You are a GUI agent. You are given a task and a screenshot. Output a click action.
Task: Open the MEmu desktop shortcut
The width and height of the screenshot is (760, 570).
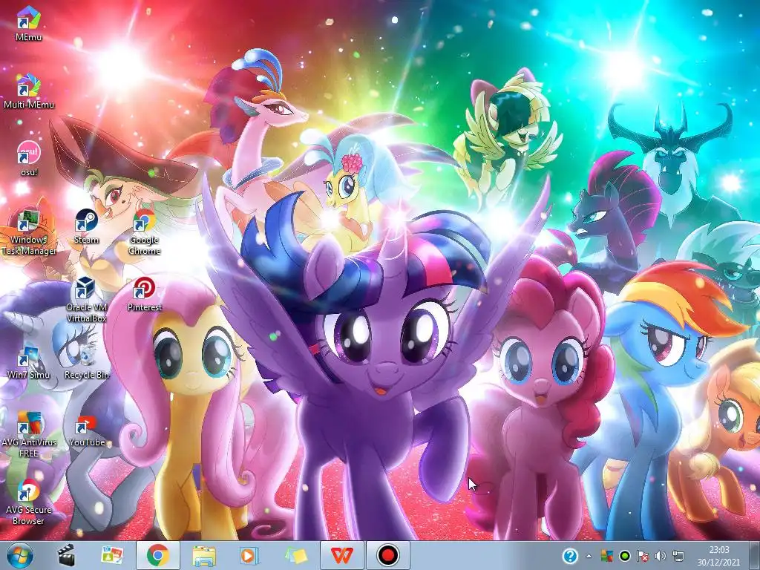tap(28, 23)
